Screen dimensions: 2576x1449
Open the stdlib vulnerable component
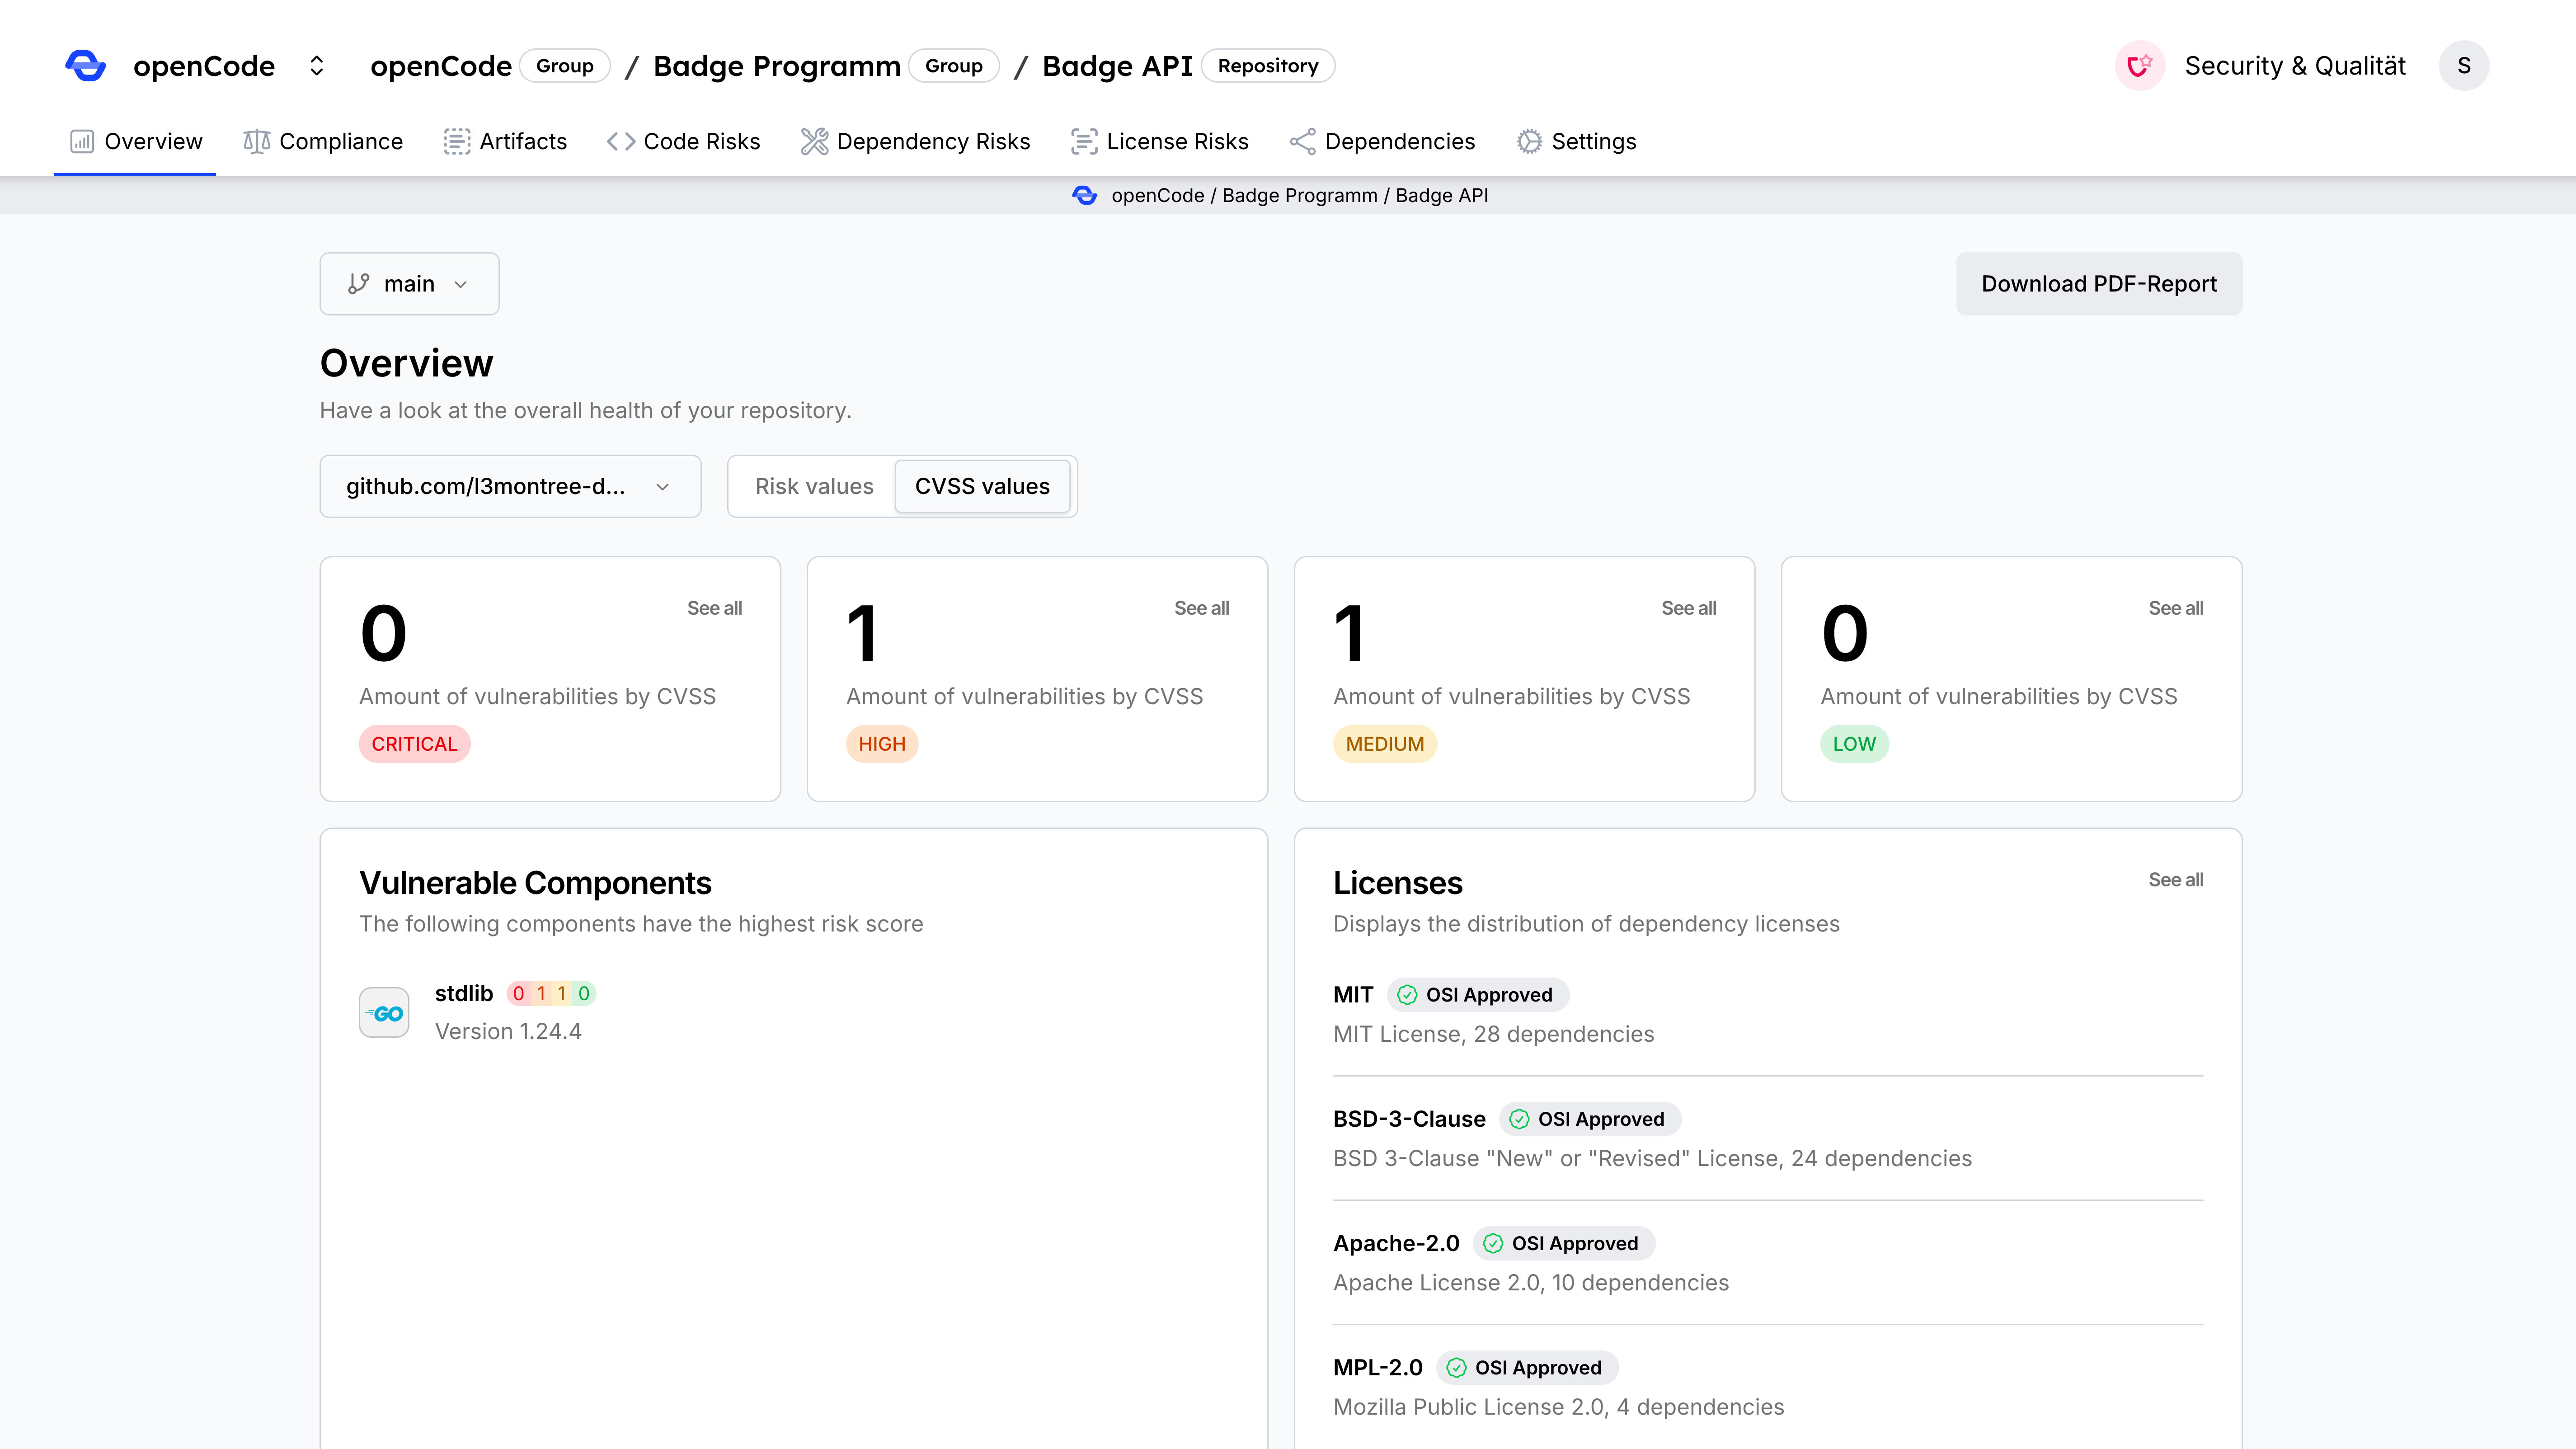[x=464, y=994]
